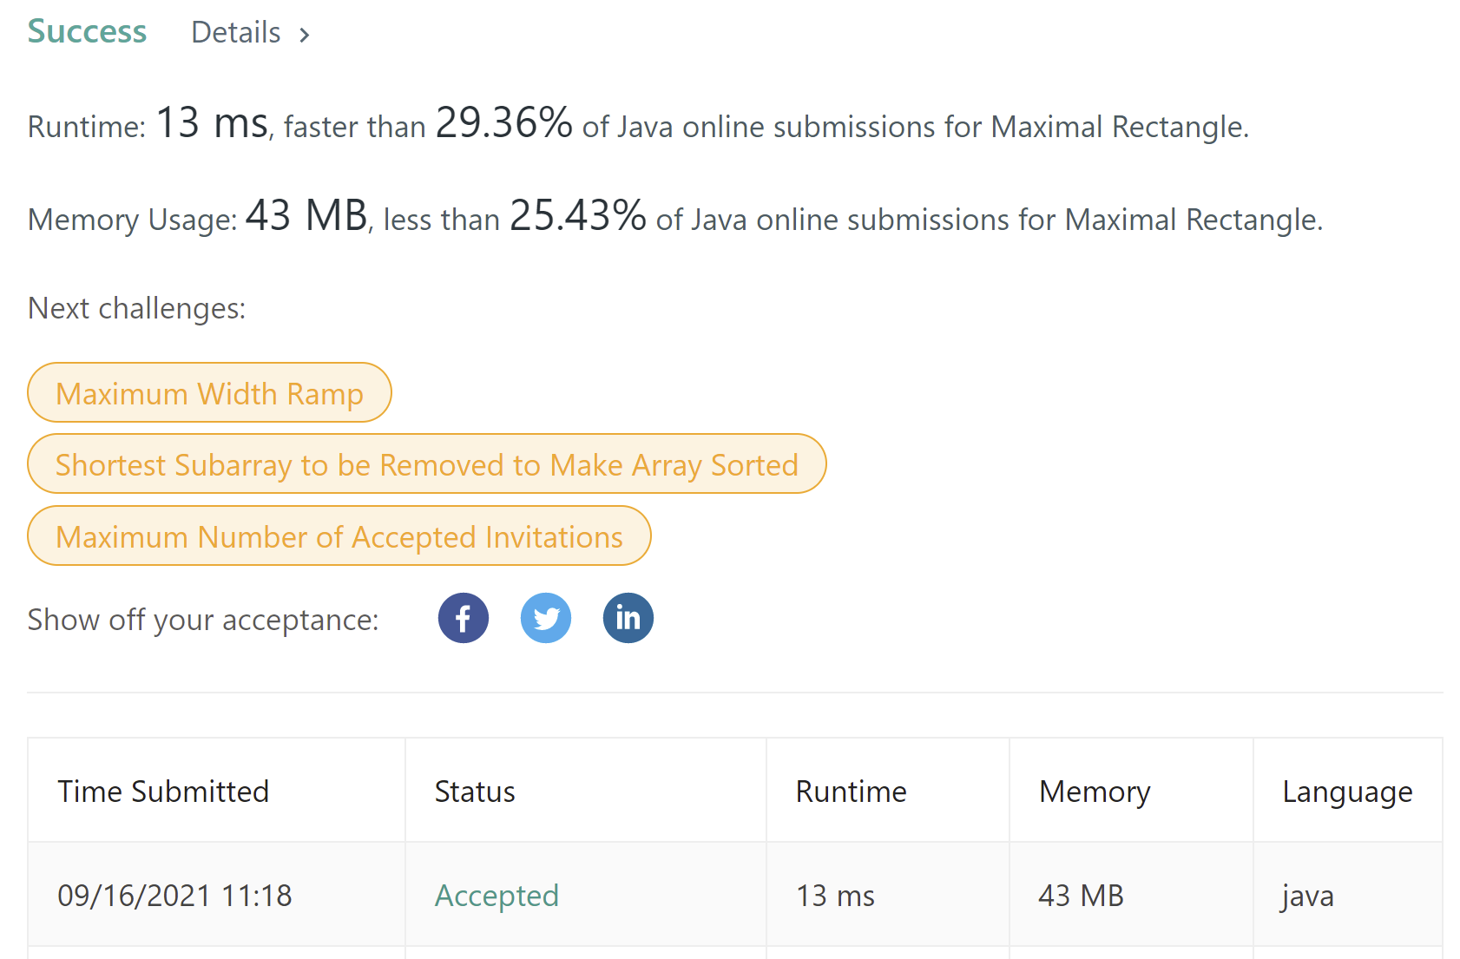This screenshot has height=959, width=1460.
Task: Click the Runtime column header
Action: pyautogui.click(x=851, y=791)
